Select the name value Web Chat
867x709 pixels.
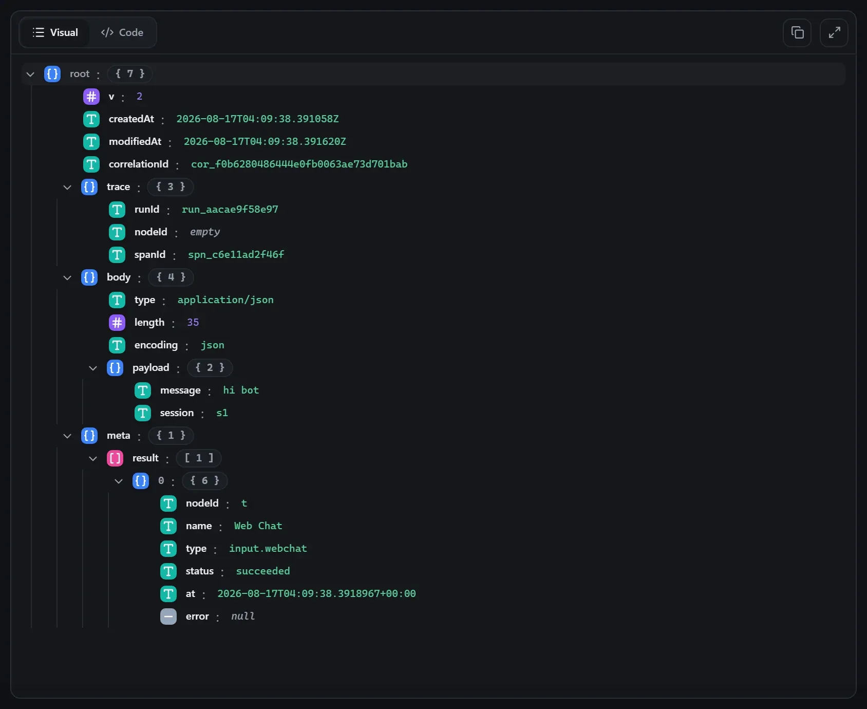tap(258, 526)
